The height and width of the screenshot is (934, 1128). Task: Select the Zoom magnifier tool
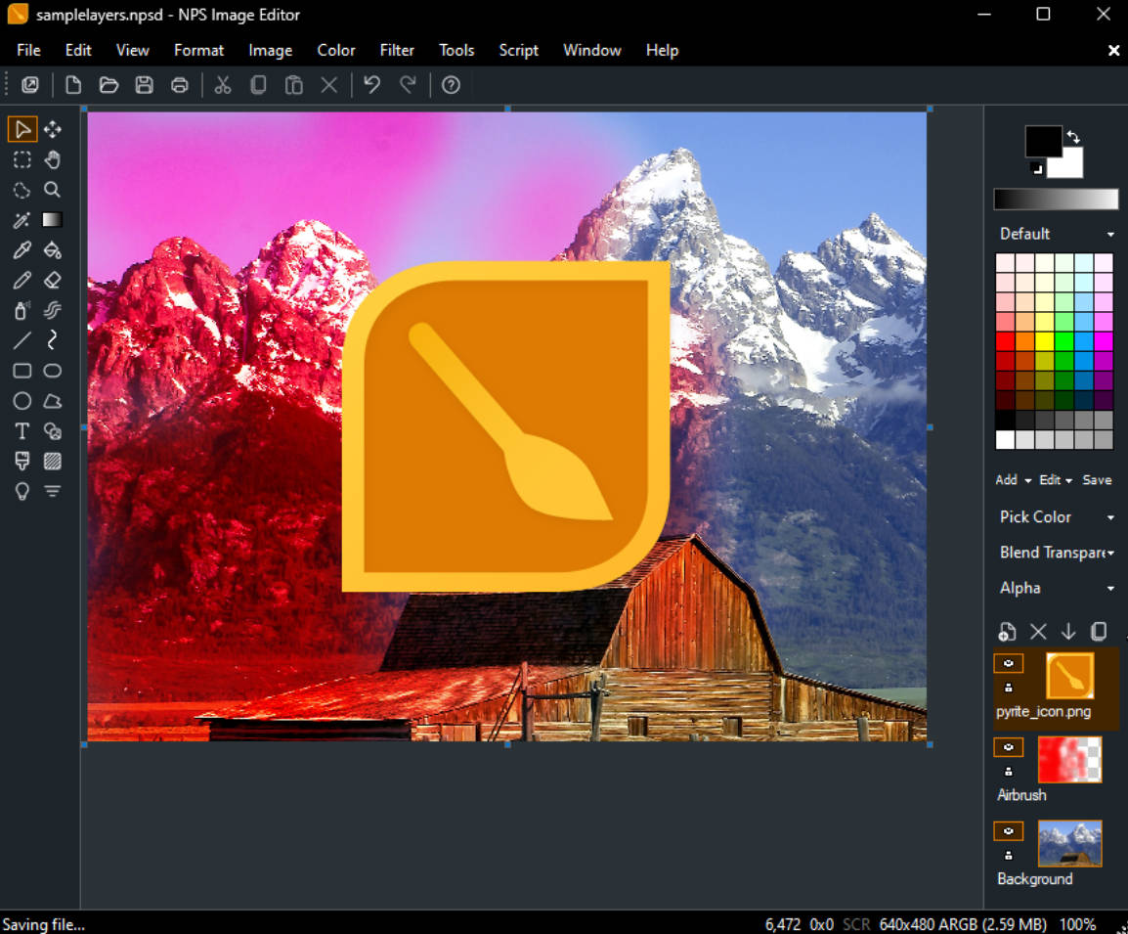pos(53,190)
